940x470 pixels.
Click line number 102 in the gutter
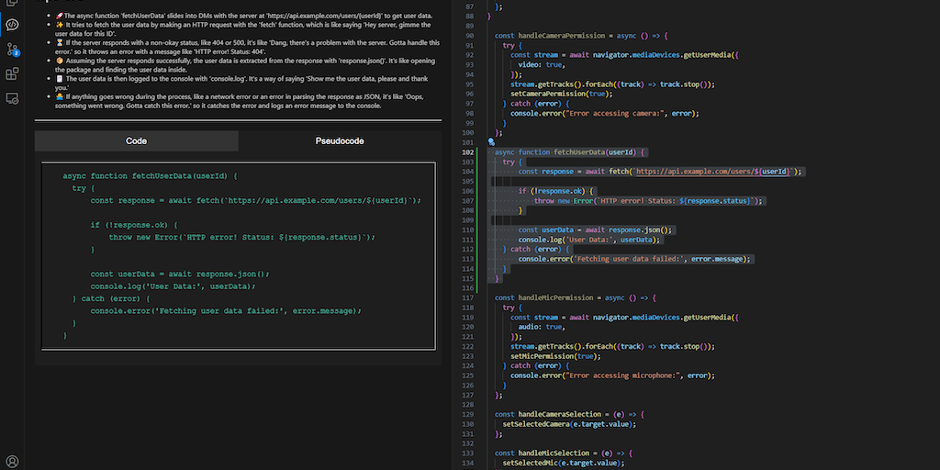[x=469, y=151]
